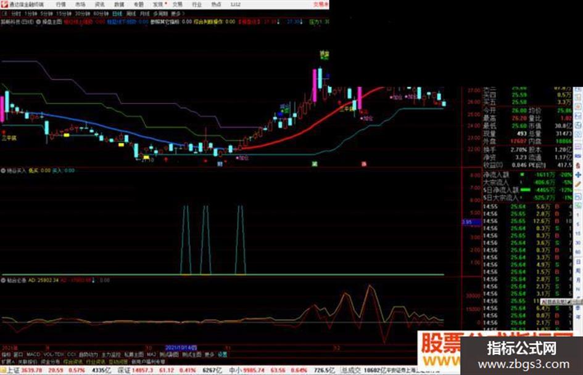Open the 数据 menu

pyautogui.click(x=119, y=4)
